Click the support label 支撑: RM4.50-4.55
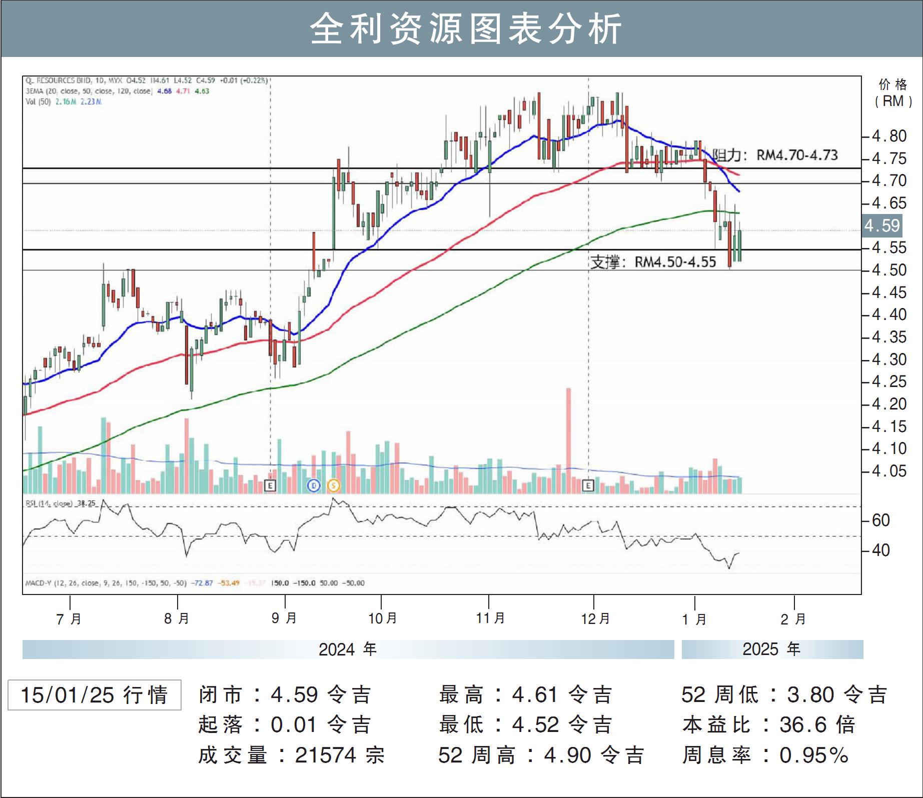The height and width of the screenshot is (798, 923). click(653, 262)
